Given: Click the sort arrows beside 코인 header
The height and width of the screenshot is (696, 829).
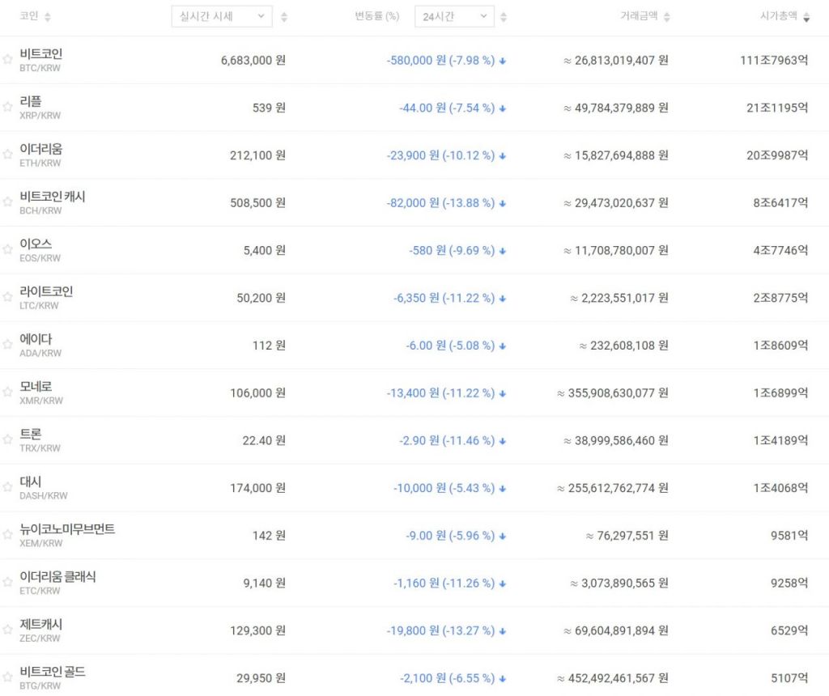Looking at the screenshot, I should (47, 17).
